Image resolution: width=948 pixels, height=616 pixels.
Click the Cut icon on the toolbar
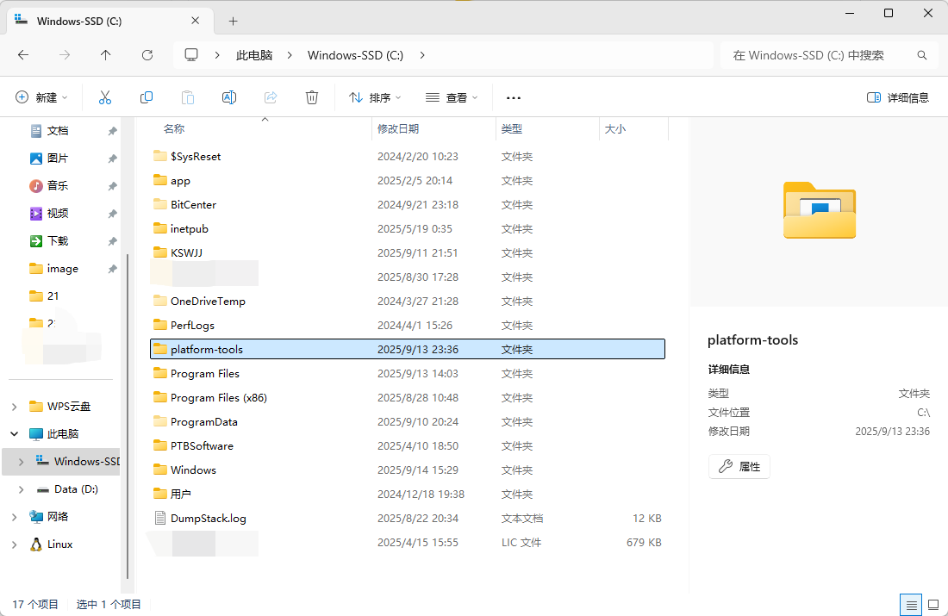tap(105, 96)
